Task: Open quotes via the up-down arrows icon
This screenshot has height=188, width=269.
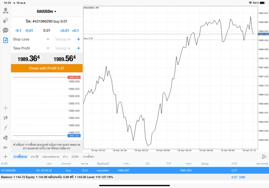Action: 5,20
